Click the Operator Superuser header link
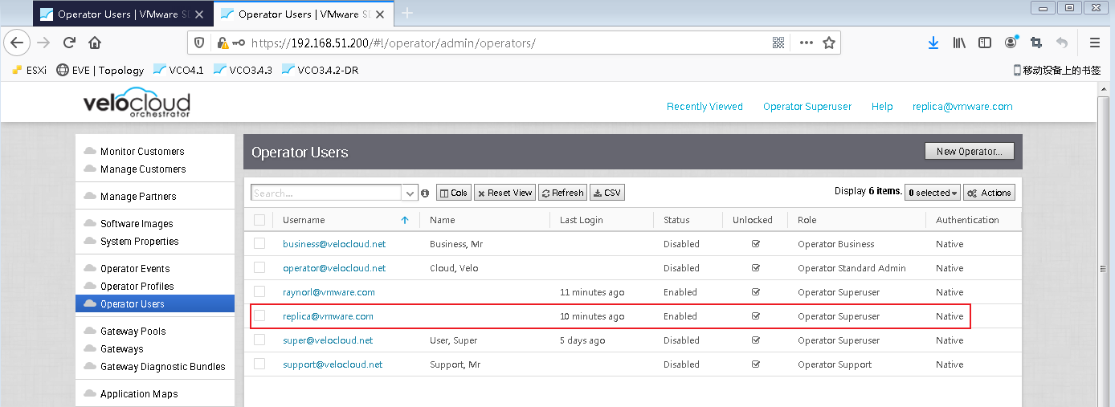1115x407 pixels. tap(807, 106)
